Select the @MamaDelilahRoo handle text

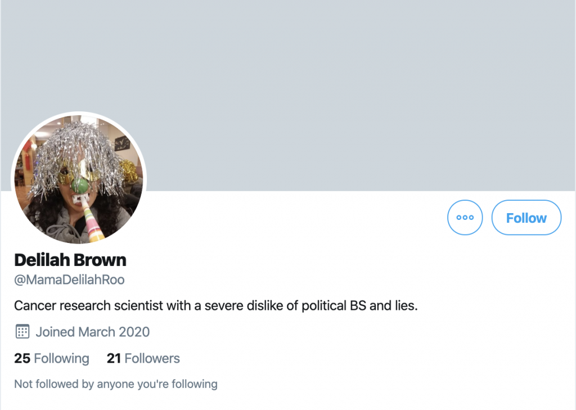pyautogui.click(x=69, y=280)
